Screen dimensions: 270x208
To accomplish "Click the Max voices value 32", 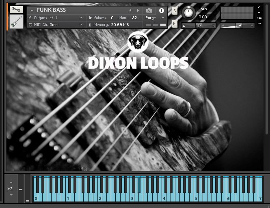I will (x=134, y=18).
